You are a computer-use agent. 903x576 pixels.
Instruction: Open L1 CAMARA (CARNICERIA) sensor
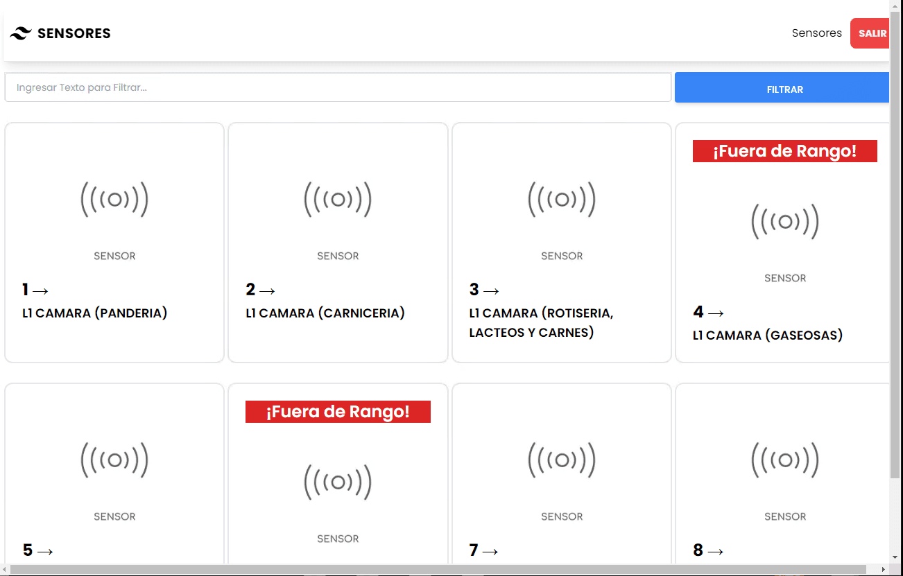pyautogui.click(x=325, y=313)
